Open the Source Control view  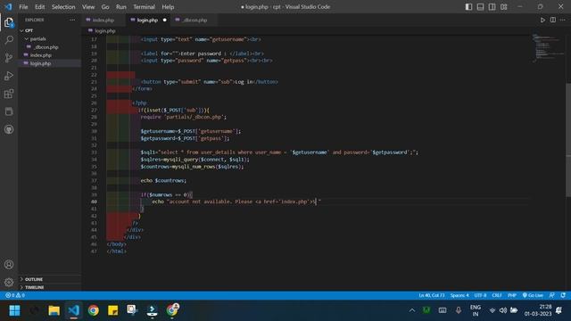coord(9,57)
